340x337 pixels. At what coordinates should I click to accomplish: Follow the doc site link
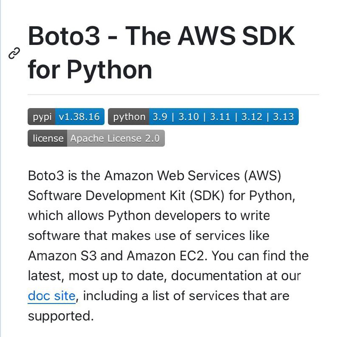(51, 296)
